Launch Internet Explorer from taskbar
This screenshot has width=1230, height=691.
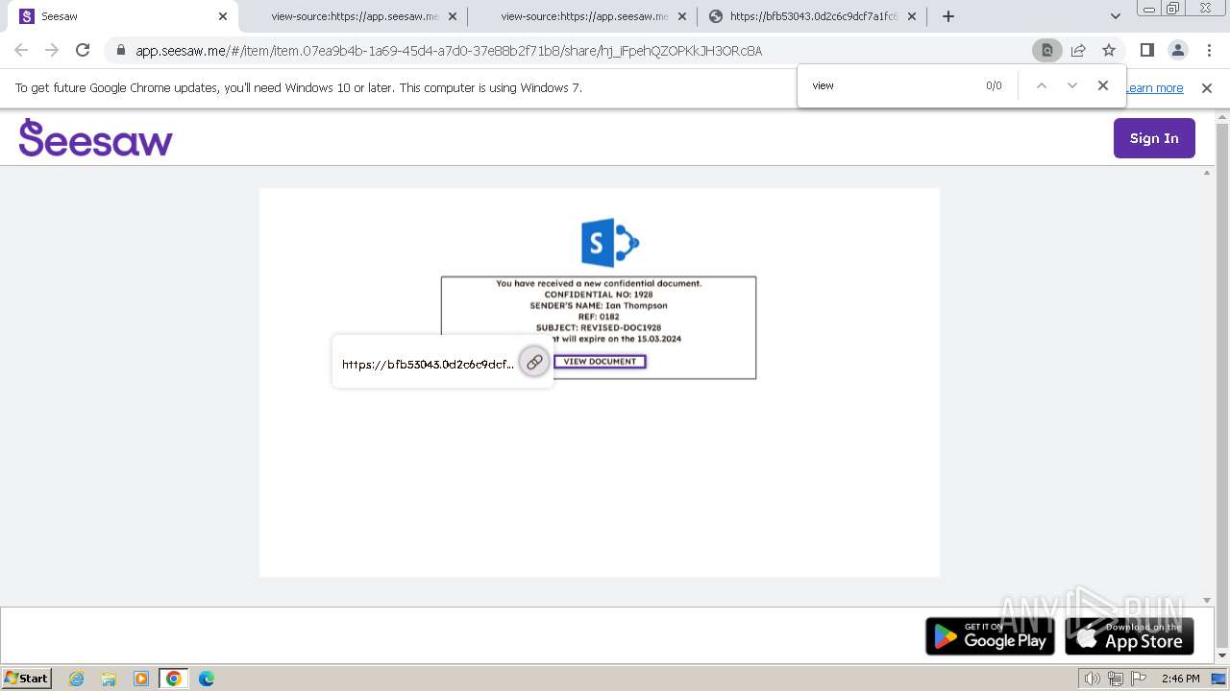[x=76, y=679]
